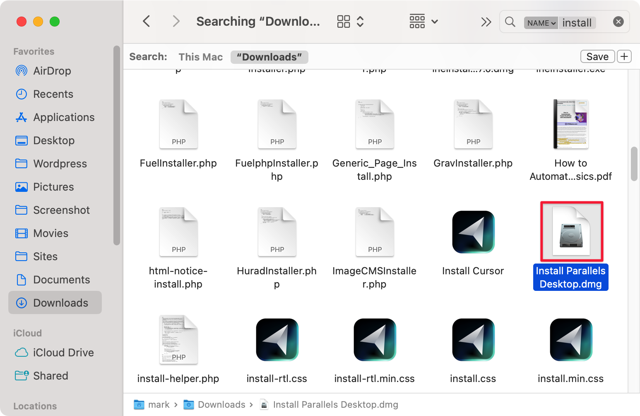
Task: Clear the search field with X icon
Action: pyautogui.click(x=618, y=22)
